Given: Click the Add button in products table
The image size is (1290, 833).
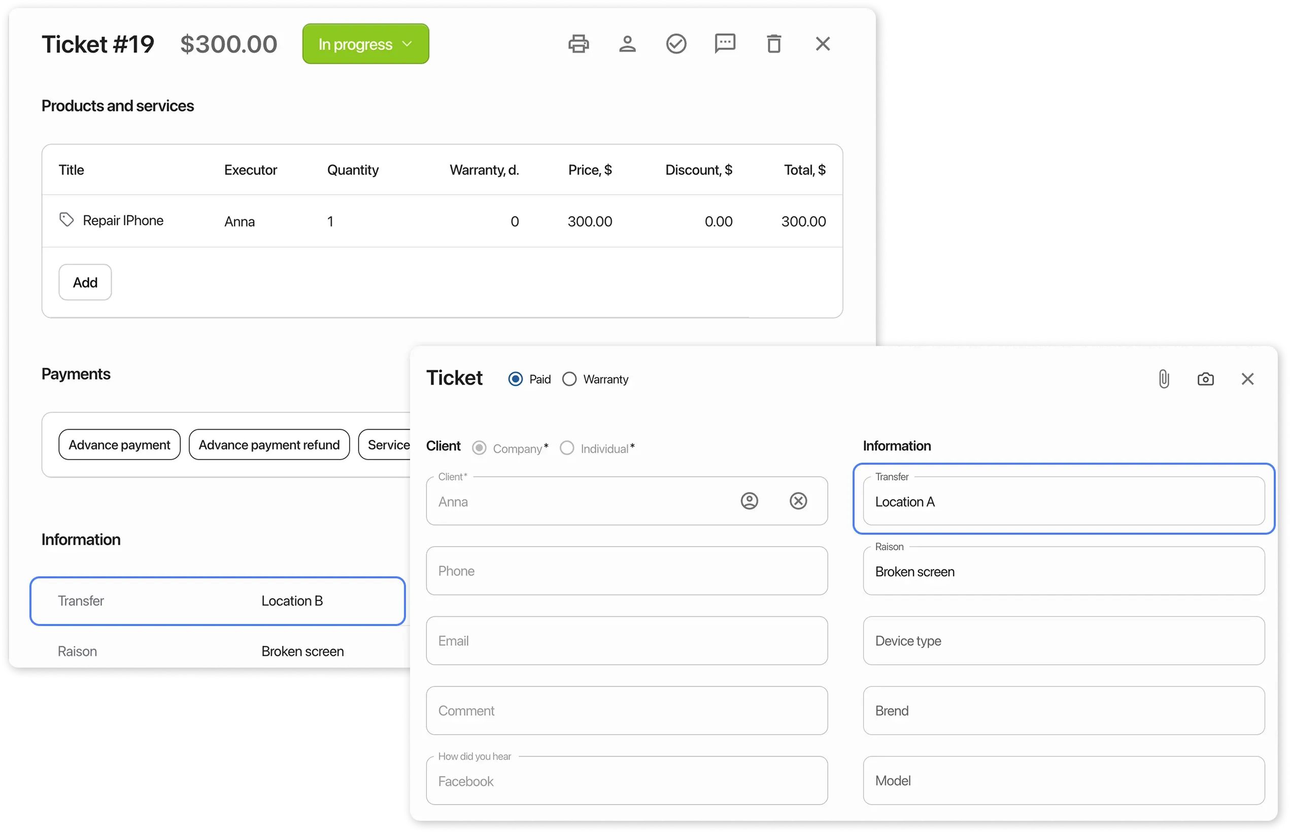Looking at the screenshot, I should [85, 283].
